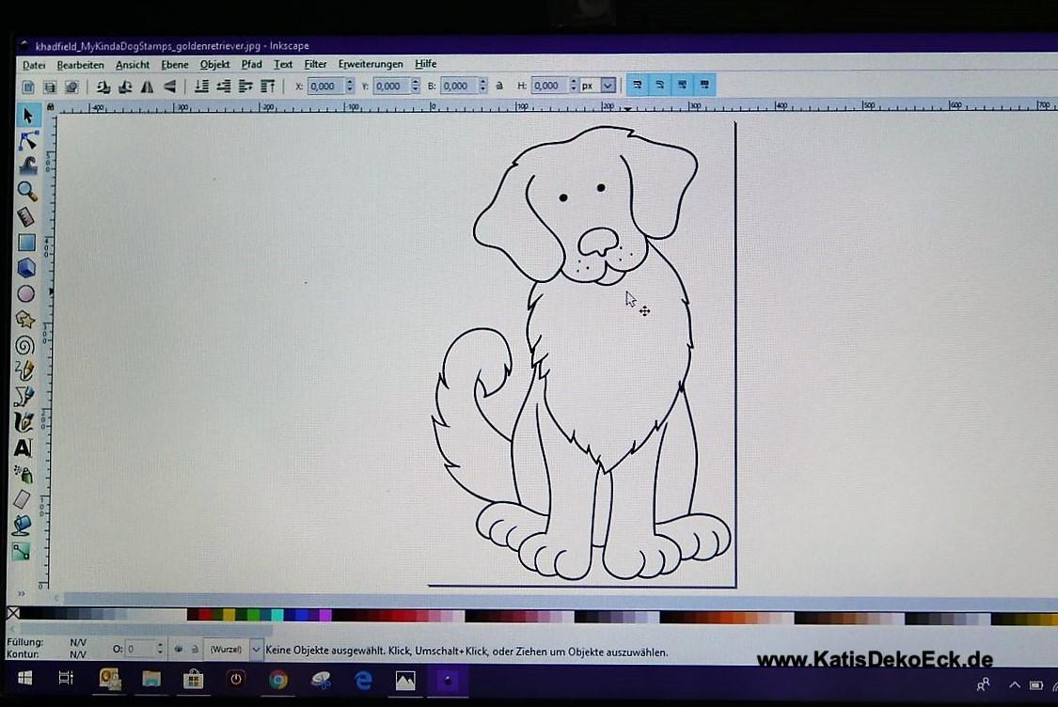Click the X position input field
Image resolution: width=1058 pixels, height=707 pixels.
click(324, 86)
